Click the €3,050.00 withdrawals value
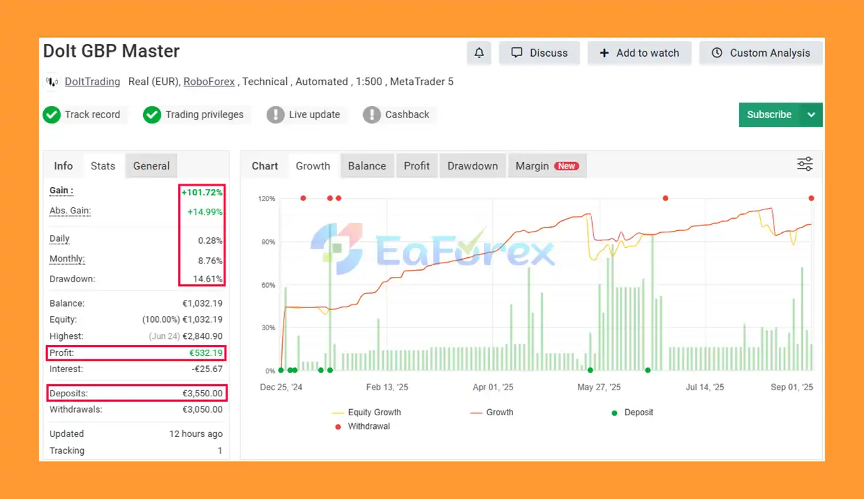The height and width of the screenshot is (499, 864). [202, 409]
